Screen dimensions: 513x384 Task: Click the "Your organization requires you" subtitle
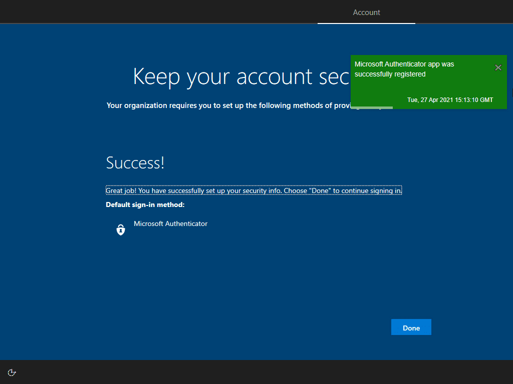[x=228, y=105]
